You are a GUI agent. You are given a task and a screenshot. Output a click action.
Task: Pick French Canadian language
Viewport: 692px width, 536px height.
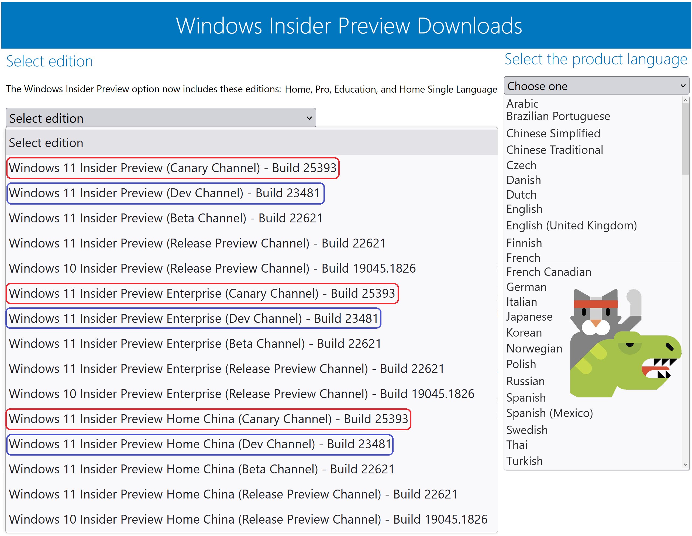click(x=549, y=272)
